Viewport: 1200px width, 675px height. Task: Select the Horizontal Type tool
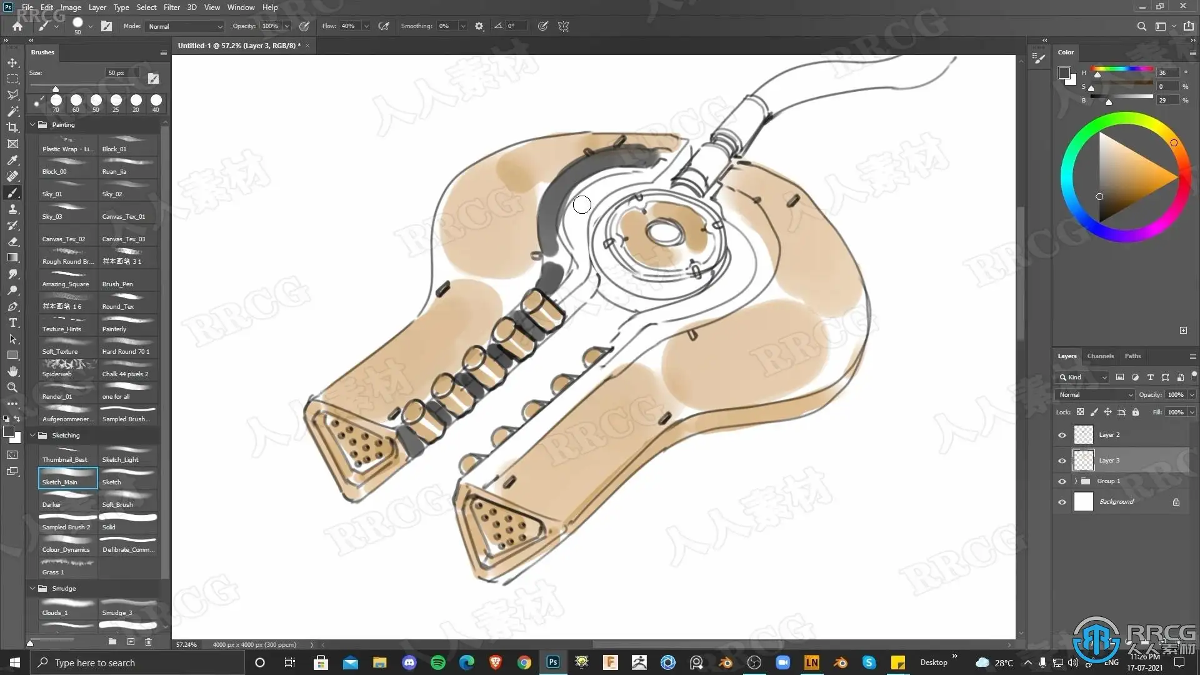pos(12,322)
